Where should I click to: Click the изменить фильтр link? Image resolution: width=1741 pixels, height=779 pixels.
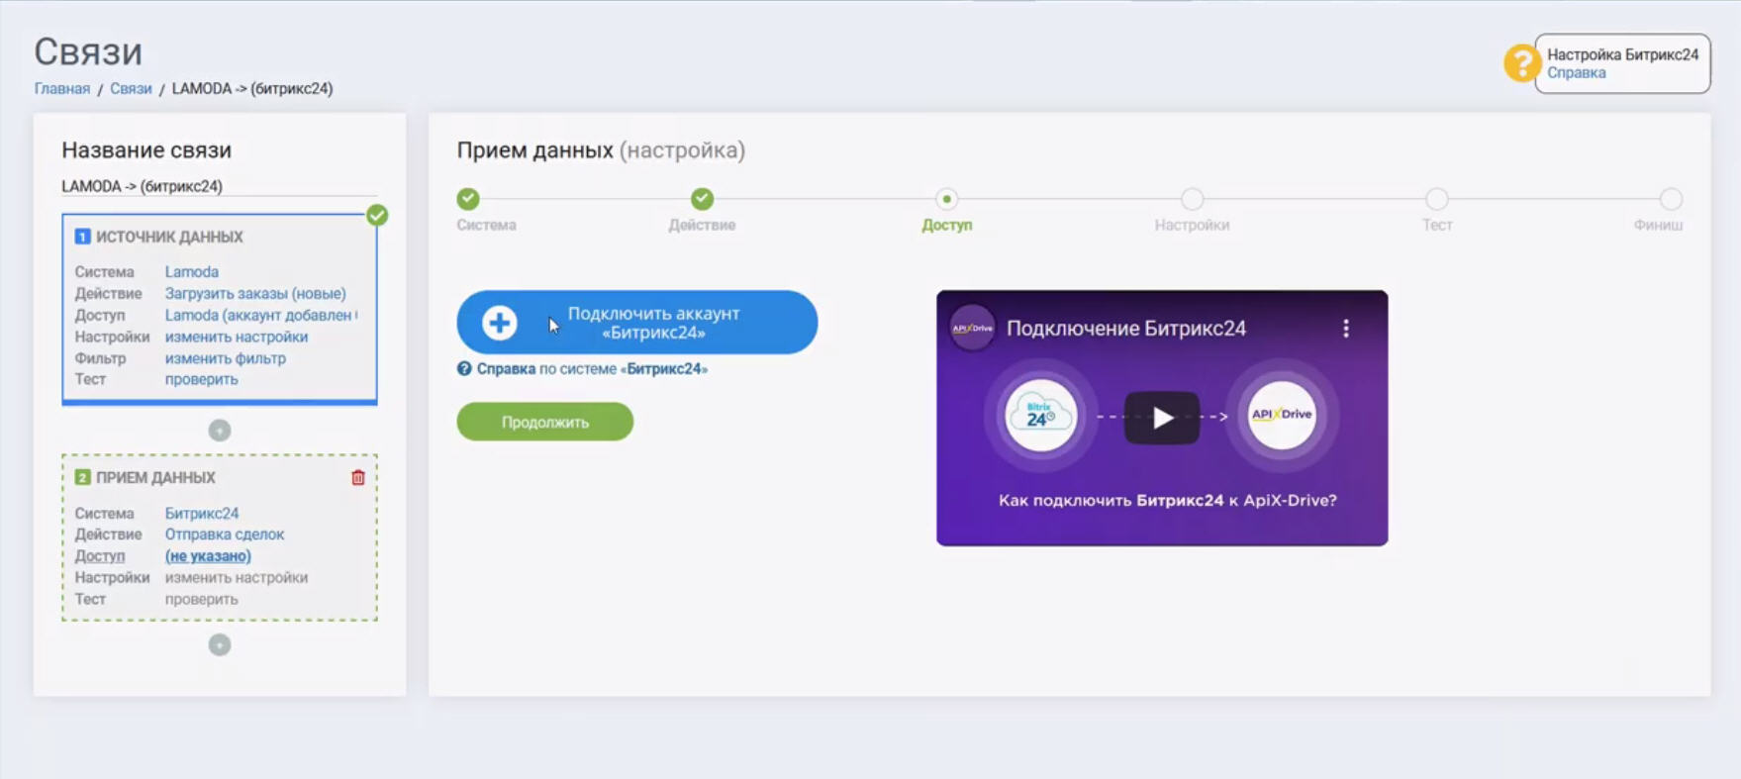coord(226,358)
